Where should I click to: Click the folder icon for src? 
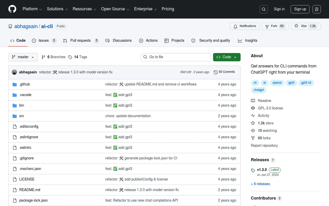pos(15,116)
